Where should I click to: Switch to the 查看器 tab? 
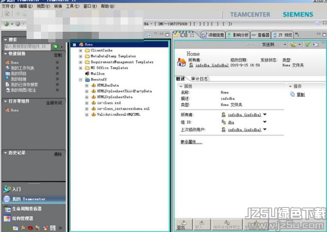tap(260, 35)
